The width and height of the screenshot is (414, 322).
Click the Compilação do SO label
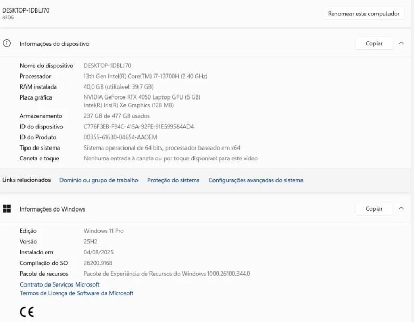pyautogui.click(x=44, y=263)
